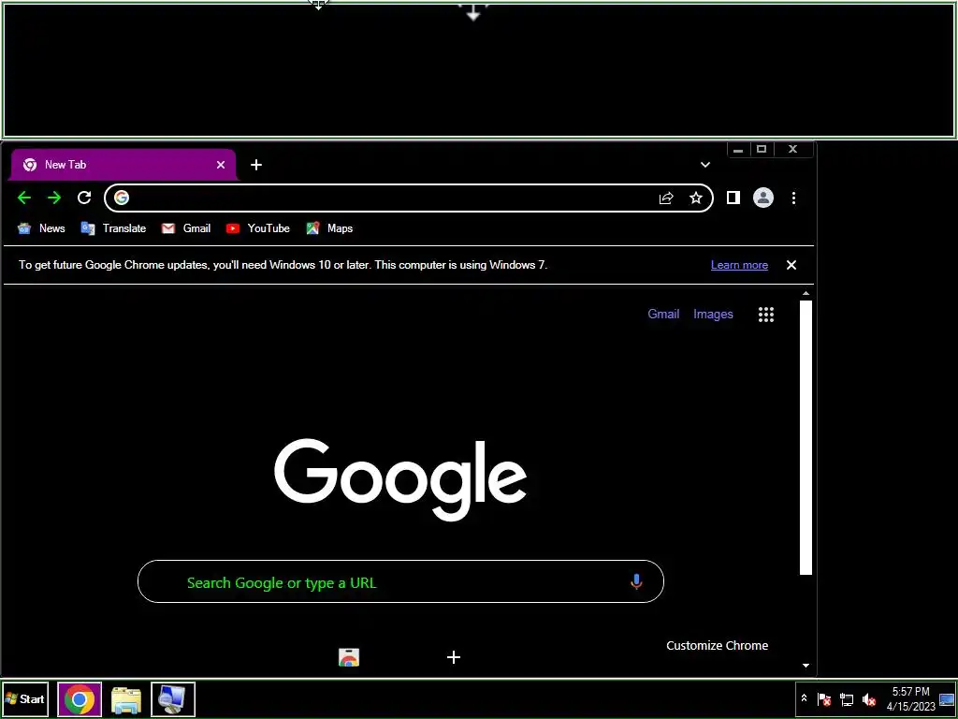Show hidden system tray icons
This screenshot has height=719, width=958.
point(804,698)
